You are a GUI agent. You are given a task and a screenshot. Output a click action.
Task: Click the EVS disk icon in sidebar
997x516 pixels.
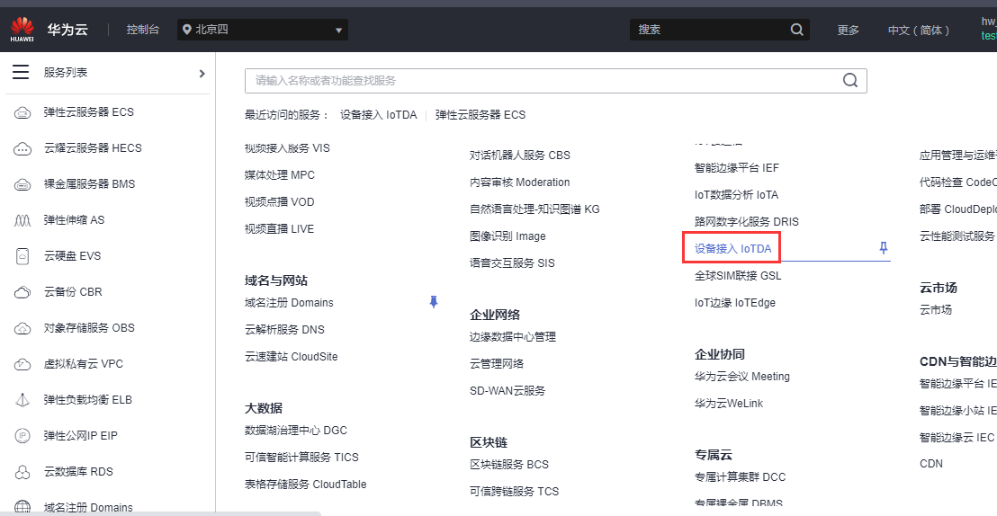(x=22, y=256)
